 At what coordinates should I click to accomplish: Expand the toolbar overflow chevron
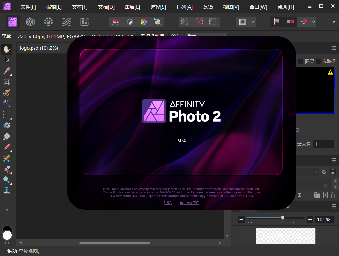[334, 22]
